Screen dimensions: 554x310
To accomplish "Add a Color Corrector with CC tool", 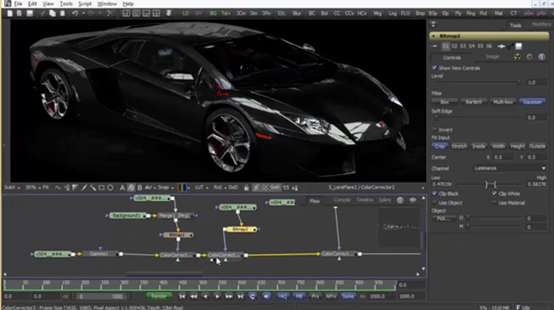I will 337,13.
